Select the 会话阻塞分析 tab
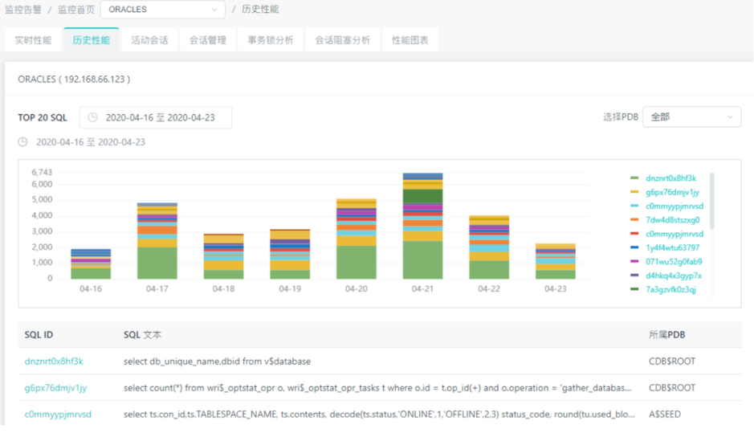This screenshot has height=433, width=754. pos(342,40)
